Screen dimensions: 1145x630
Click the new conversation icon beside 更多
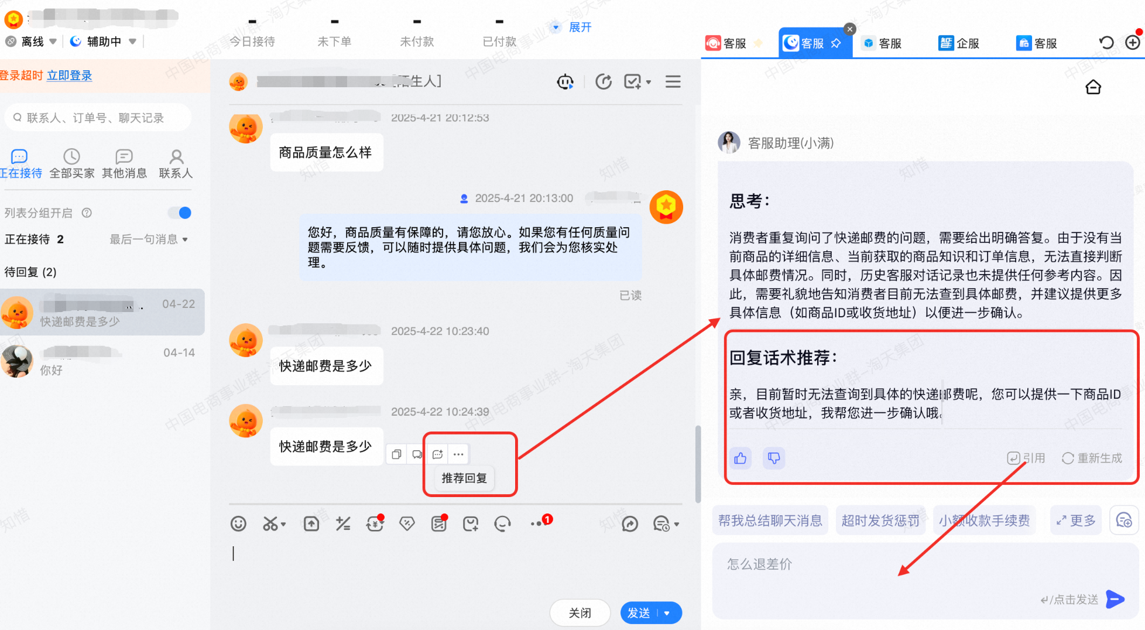pyautogui.click(x=1124, y=521)
